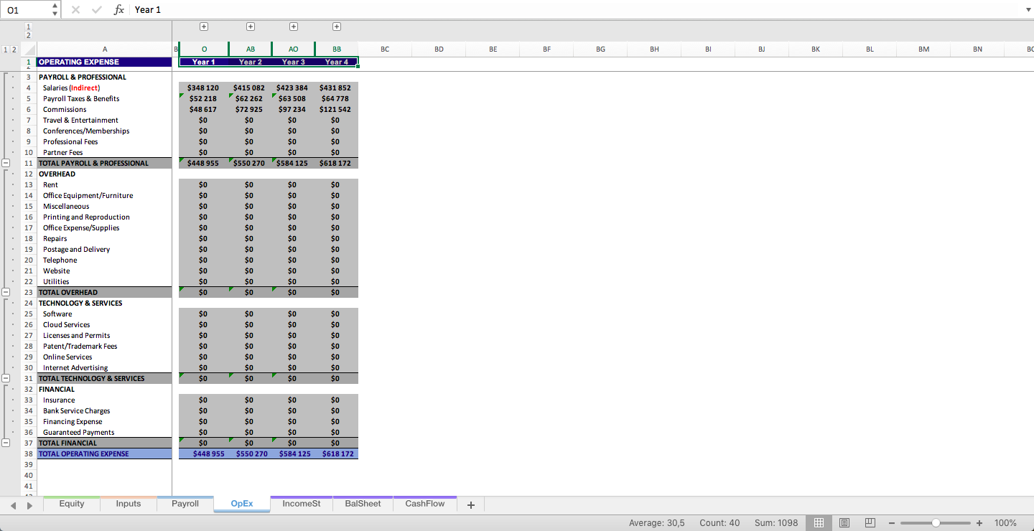Select column header A
The height and width of the screenshot is (531, 1034).
pos(105,50)
